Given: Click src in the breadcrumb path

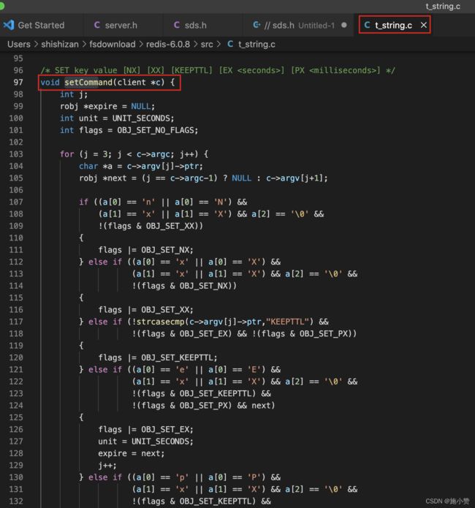Looking at the screenshot, I should (207, 45).
